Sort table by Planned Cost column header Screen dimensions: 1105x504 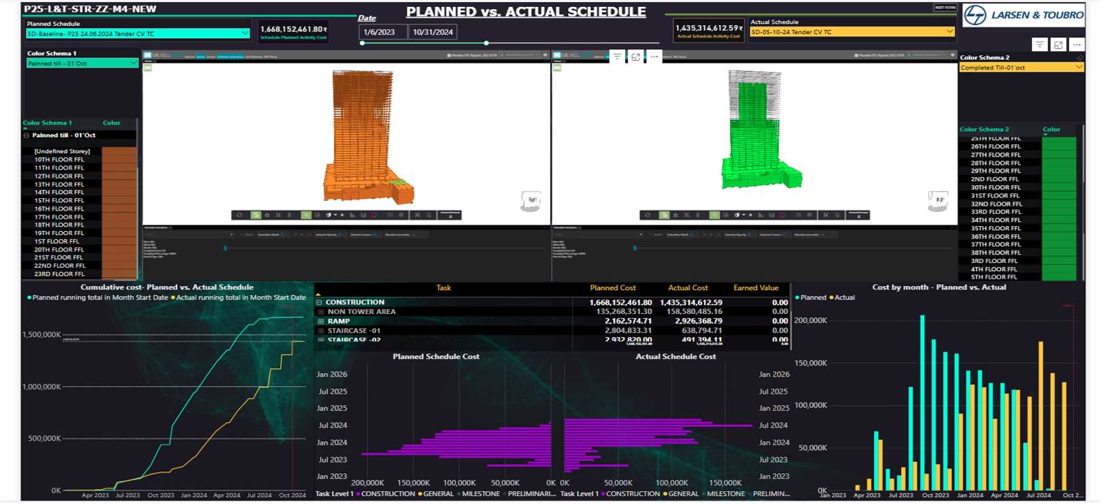[x=612, y=288]
